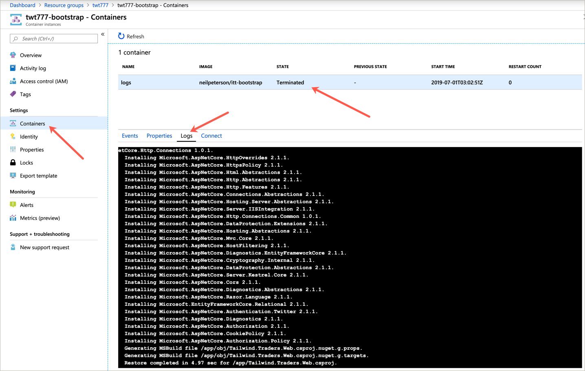Open New support request item
The height and width of the screenshot is (371, 585).
coord(44,248)
